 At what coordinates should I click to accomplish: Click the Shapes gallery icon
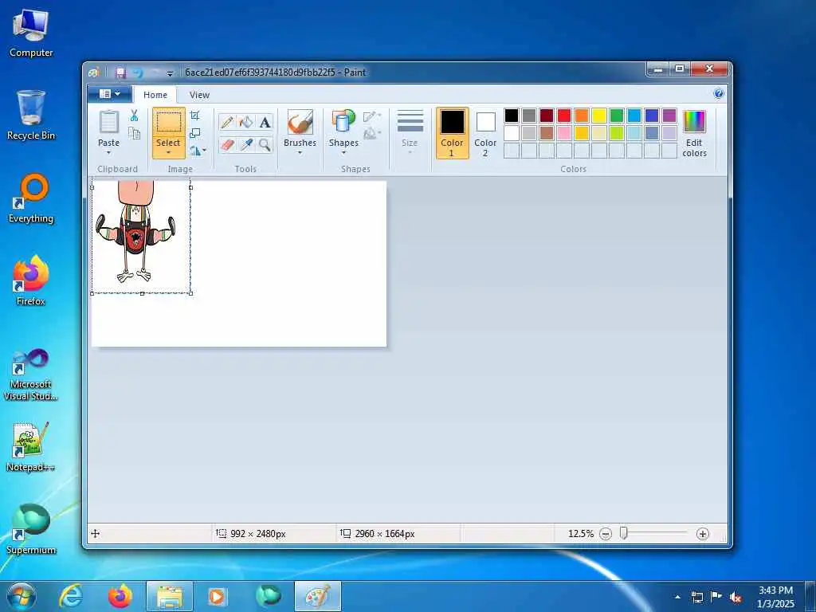click(343, 122)
